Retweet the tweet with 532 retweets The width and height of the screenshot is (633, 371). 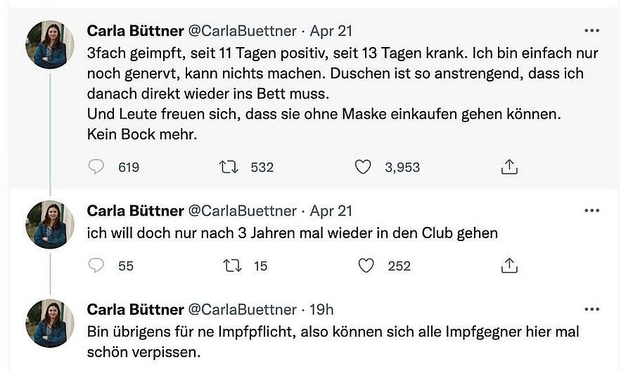click(229, 167)
